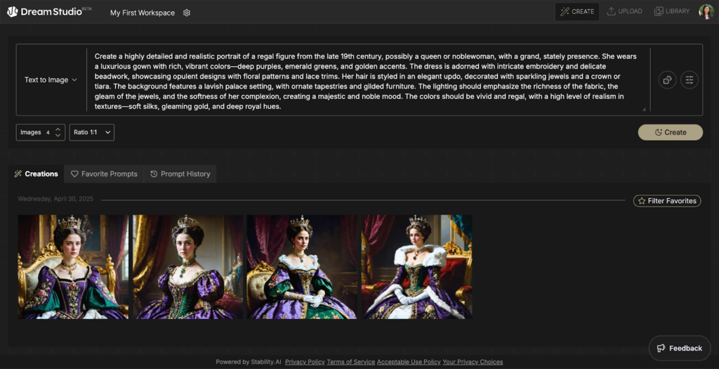Open workspace settings gear icon
The width and height of the screenshot is (719, 369).
[x=187, y=13]
